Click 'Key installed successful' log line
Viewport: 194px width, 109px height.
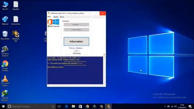click(x=55, y=67)
